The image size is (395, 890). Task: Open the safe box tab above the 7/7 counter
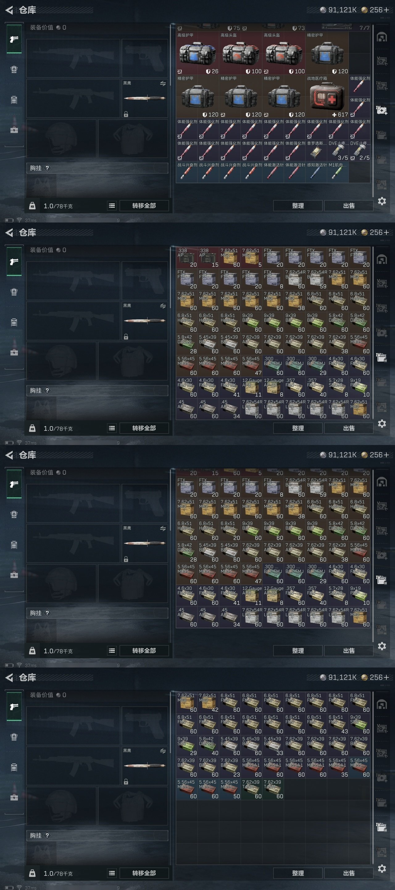(382, 37)
